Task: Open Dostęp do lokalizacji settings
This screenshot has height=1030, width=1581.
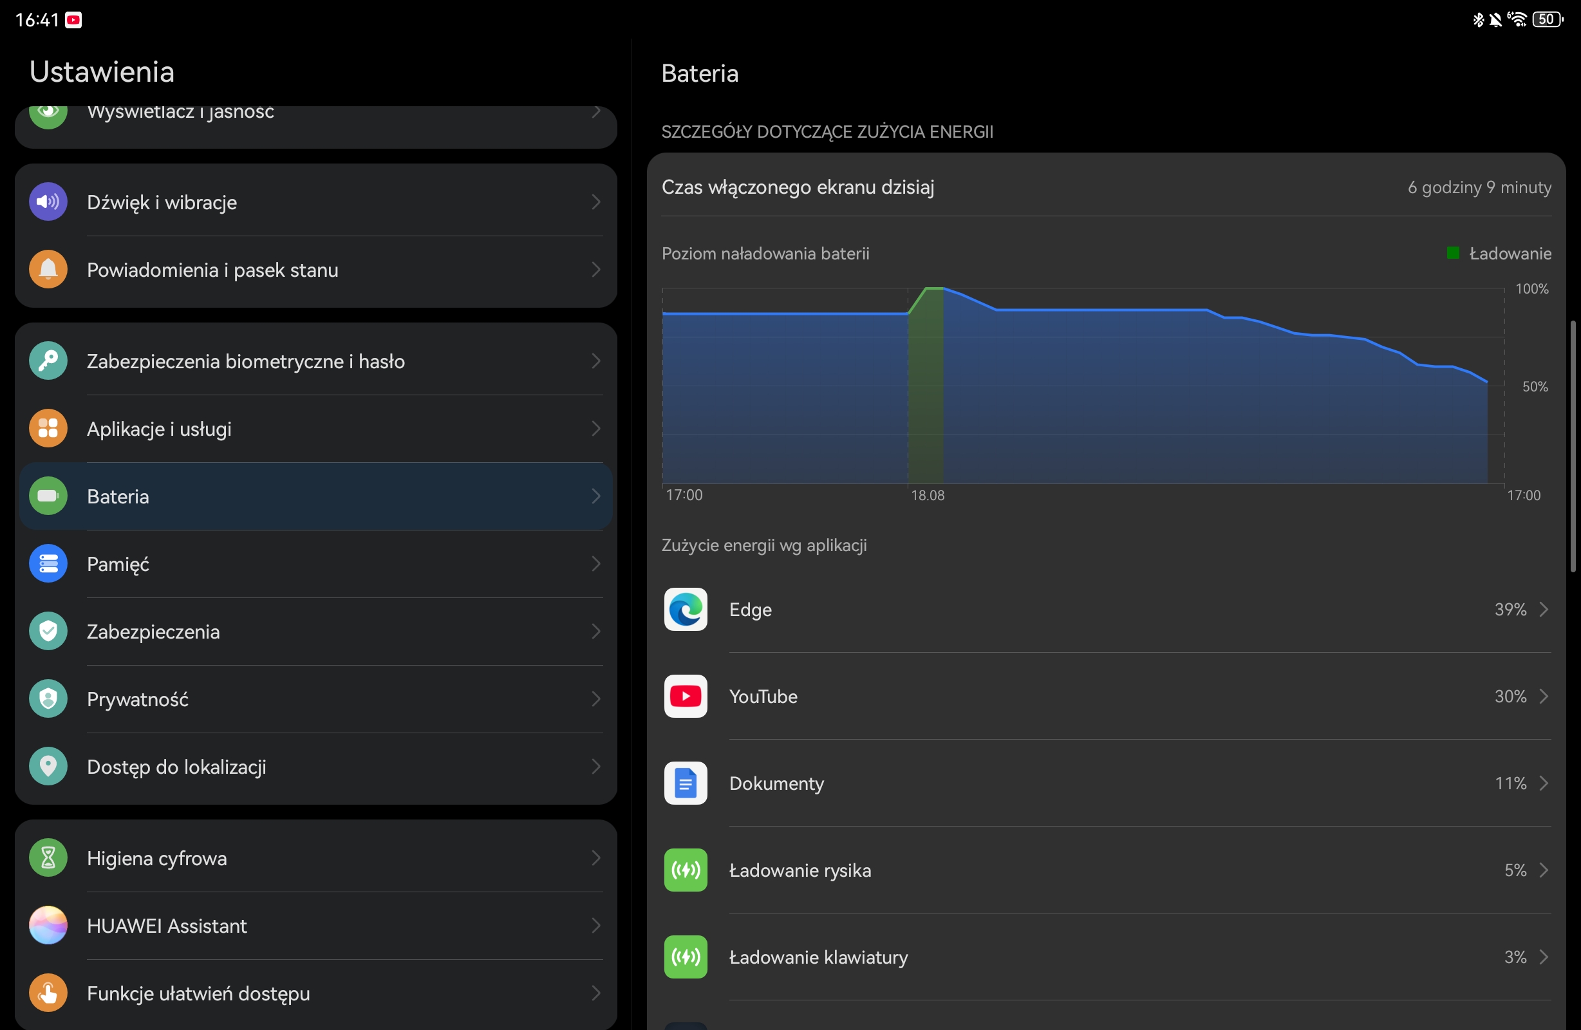Action: pos(315,767)
